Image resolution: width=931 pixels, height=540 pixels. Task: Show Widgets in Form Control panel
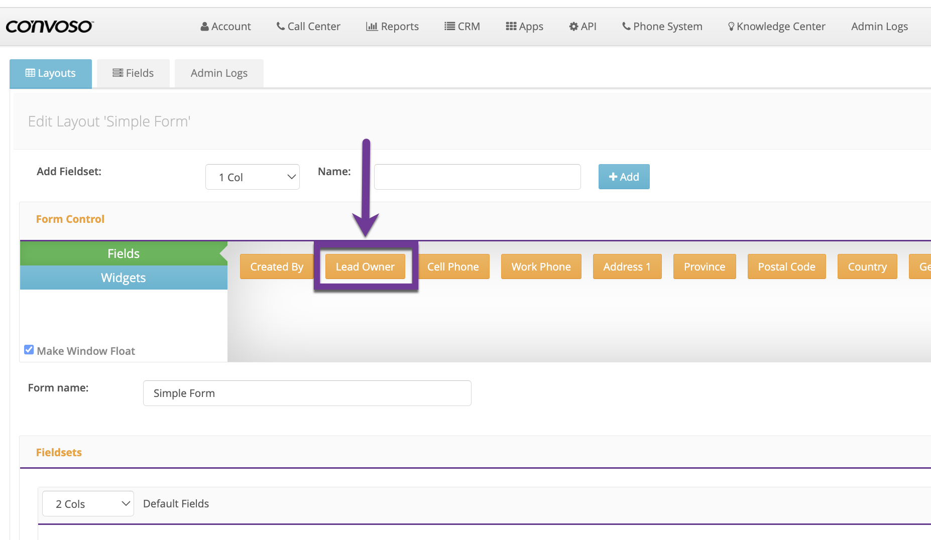[x=124, y=278]
